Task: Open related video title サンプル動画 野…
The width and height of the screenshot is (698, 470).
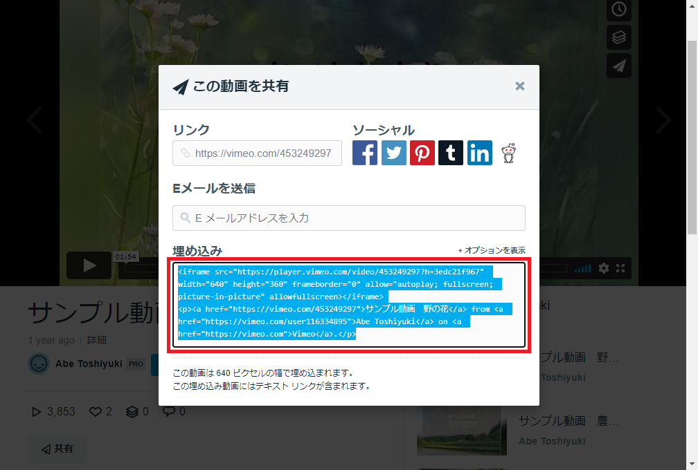Action: (x=578, y=357)
